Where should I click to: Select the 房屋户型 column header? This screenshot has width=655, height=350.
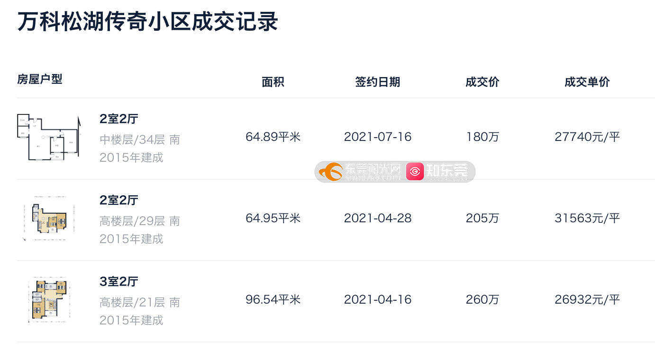[x=40, y=79]
